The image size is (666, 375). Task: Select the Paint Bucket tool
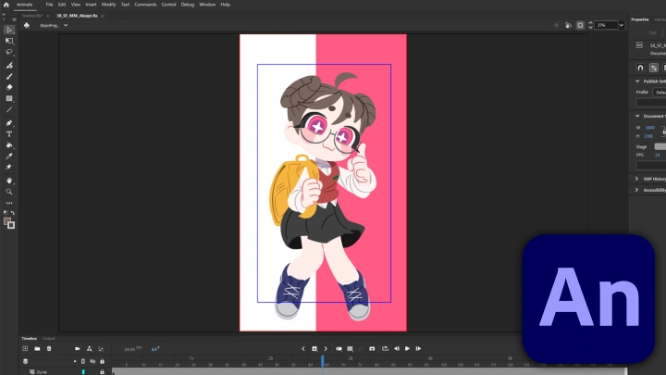pos(9,145)
